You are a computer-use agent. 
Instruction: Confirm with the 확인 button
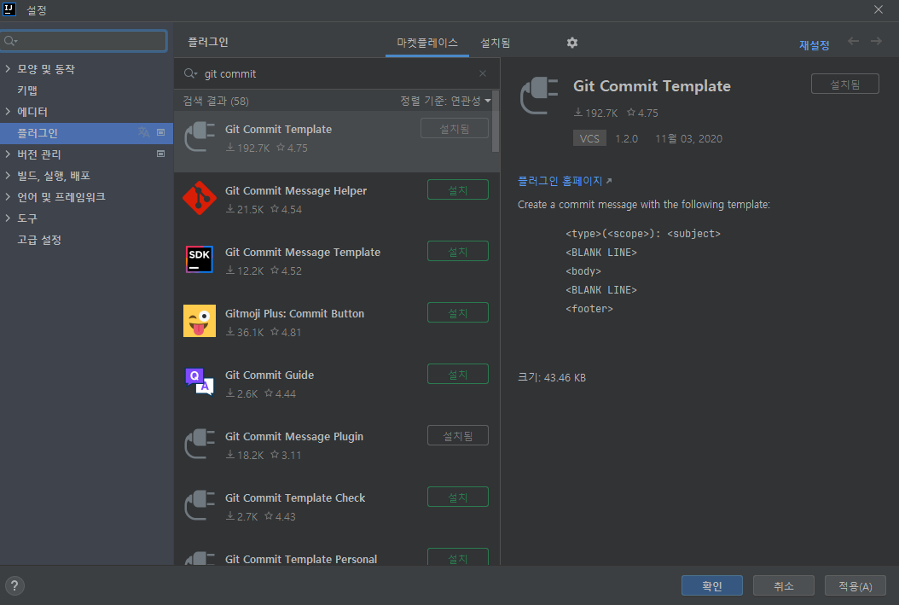(x=711, y=585)
